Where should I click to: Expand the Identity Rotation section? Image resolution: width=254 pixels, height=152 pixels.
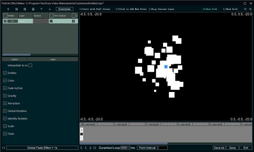pyautogui.click(x=5, y=119)
